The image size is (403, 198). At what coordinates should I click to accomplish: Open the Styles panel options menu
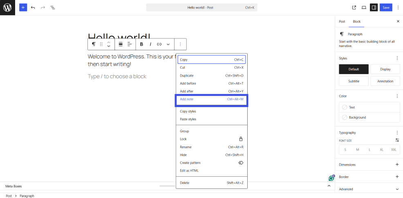[x=397, y=59]
